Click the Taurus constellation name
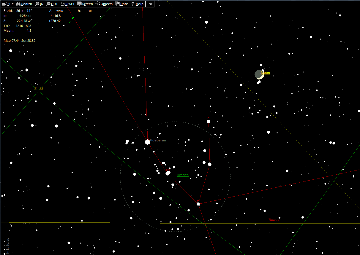Viewport: 360px width, 255px height. click(274, 220)
